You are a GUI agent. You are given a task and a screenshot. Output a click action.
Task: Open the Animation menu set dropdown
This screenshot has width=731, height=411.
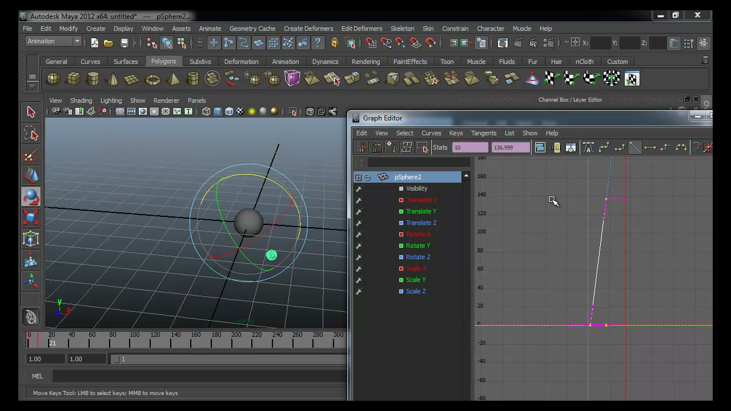[54, 41]
